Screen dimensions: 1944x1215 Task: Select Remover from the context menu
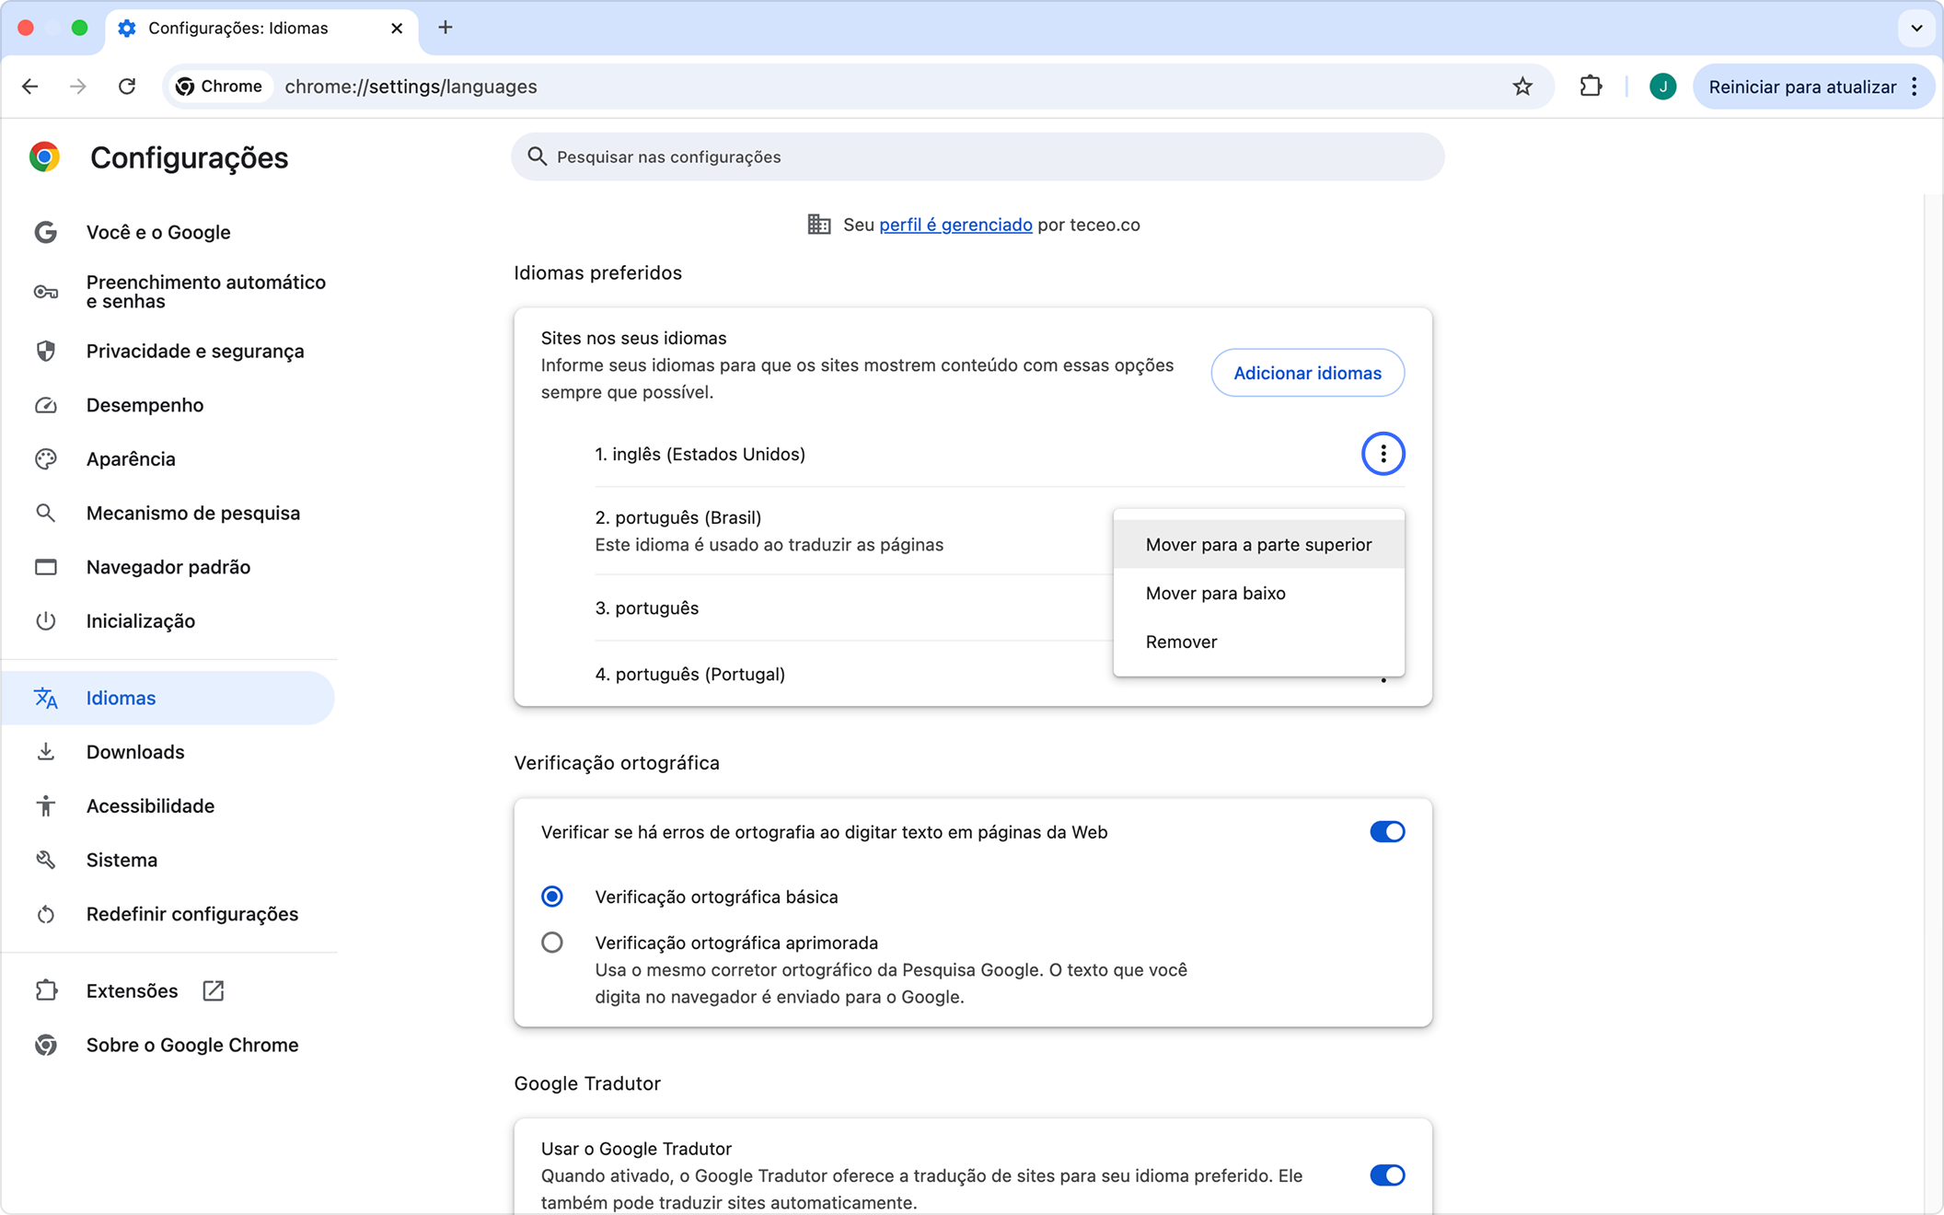(x=1181, y=642)
